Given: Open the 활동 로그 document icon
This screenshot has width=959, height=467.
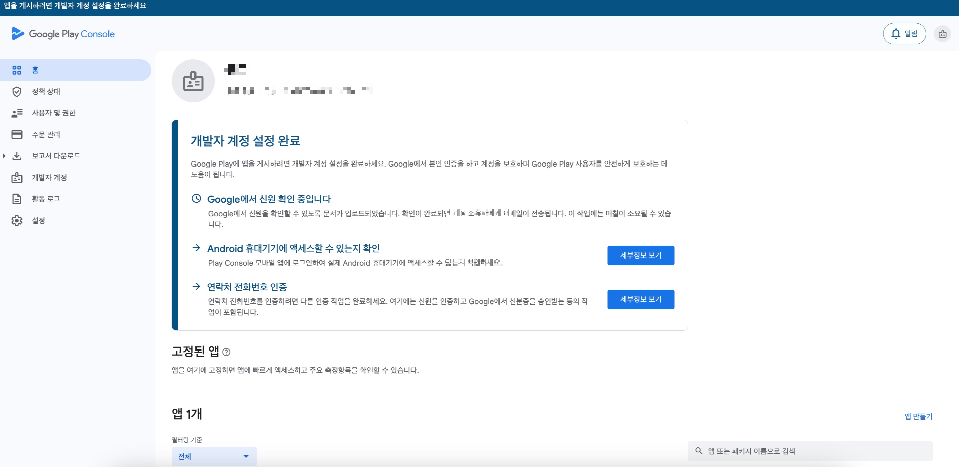Looking at the screenshot, I should pos(17,199).
